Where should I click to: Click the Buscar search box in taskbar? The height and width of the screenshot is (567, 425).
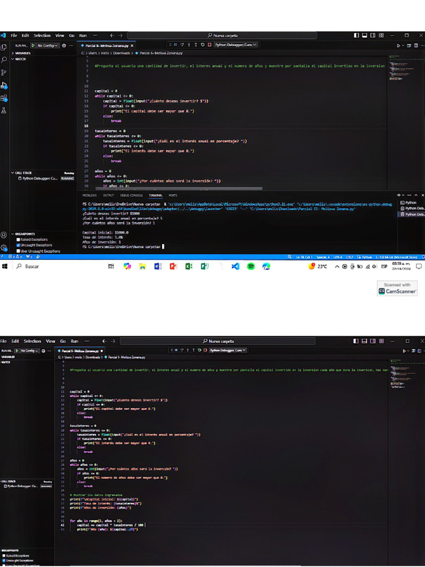point(32,266)
